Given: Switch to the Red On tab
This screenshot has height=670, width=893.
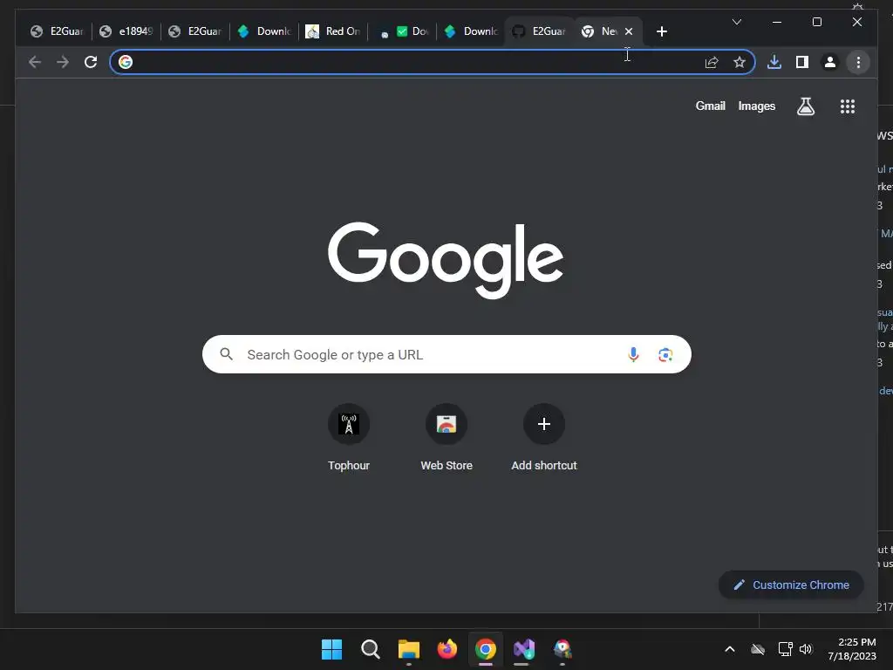Looking at the screenshot, I should [333, 31].
